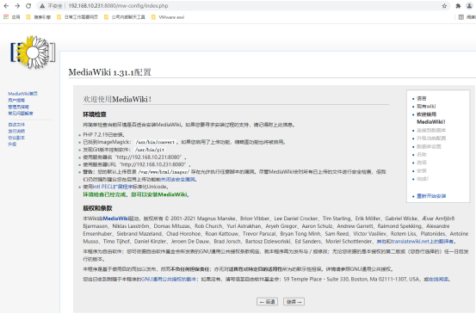
Task: Click the green environment check complete message
Action: click(x=136, y=194)
